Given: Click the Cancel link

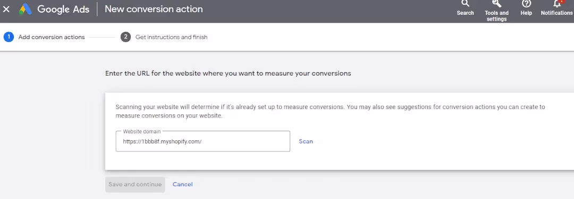Looking at the screenshot, I should (183, 184).
